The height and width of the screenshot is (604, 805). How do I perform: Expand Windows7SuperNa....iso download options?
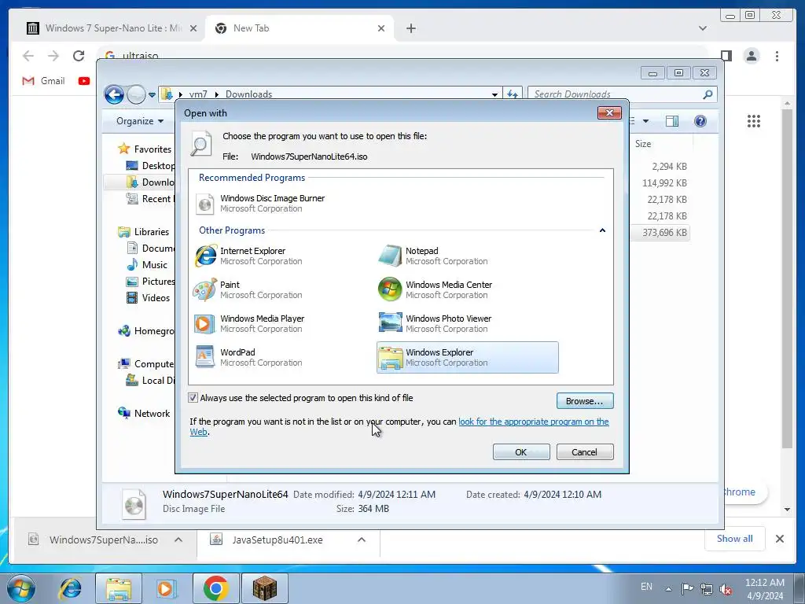pyautogui.click(x=178, y=540)
